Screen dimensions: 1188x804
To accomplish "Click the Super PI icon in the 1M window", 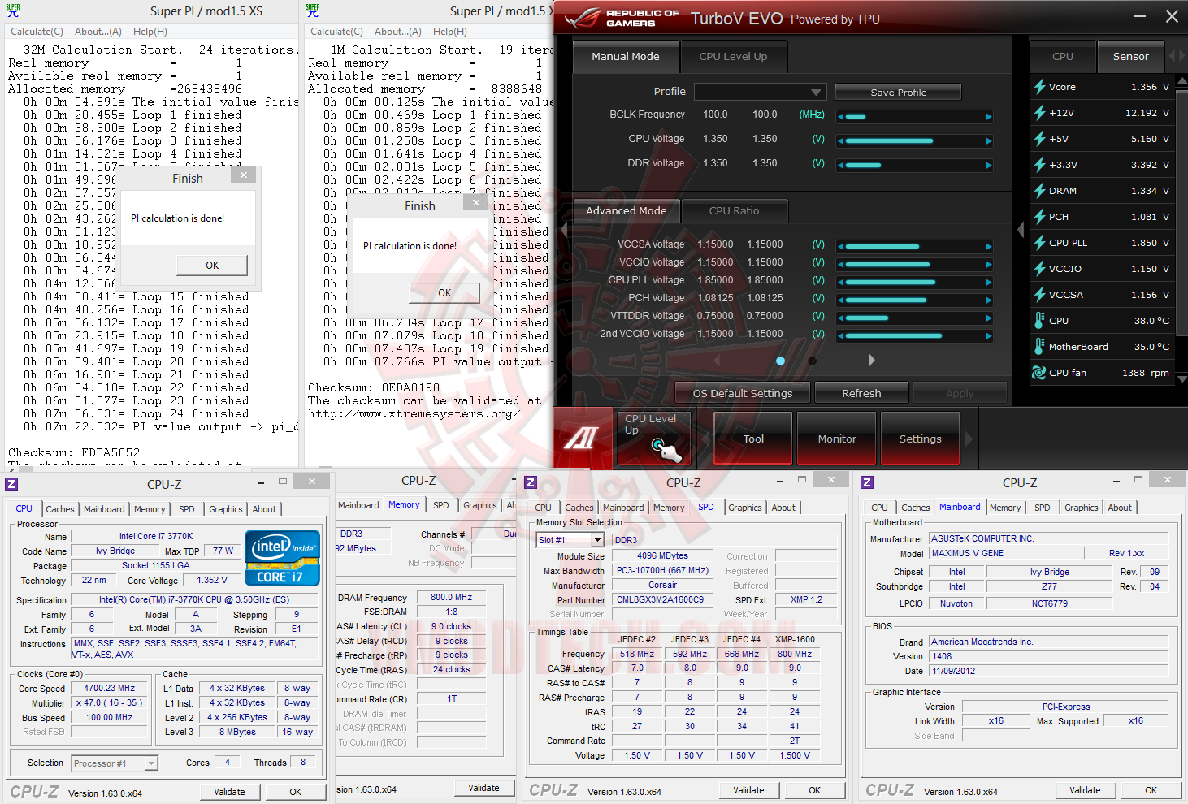I will [x=313, y=11].
